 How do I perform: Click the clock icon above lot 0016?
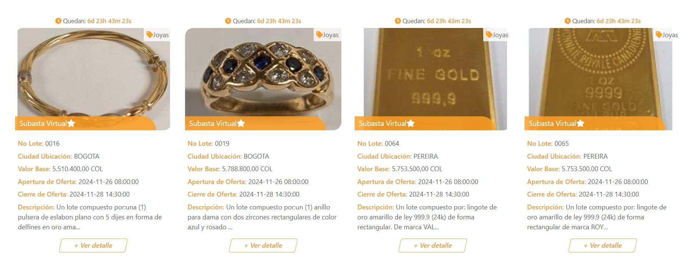[58, 21]
